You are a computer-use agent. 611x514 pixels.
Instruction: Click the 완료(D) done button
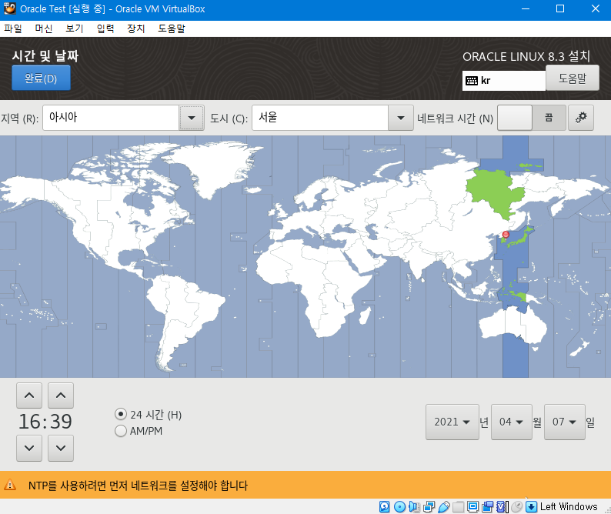41,78
